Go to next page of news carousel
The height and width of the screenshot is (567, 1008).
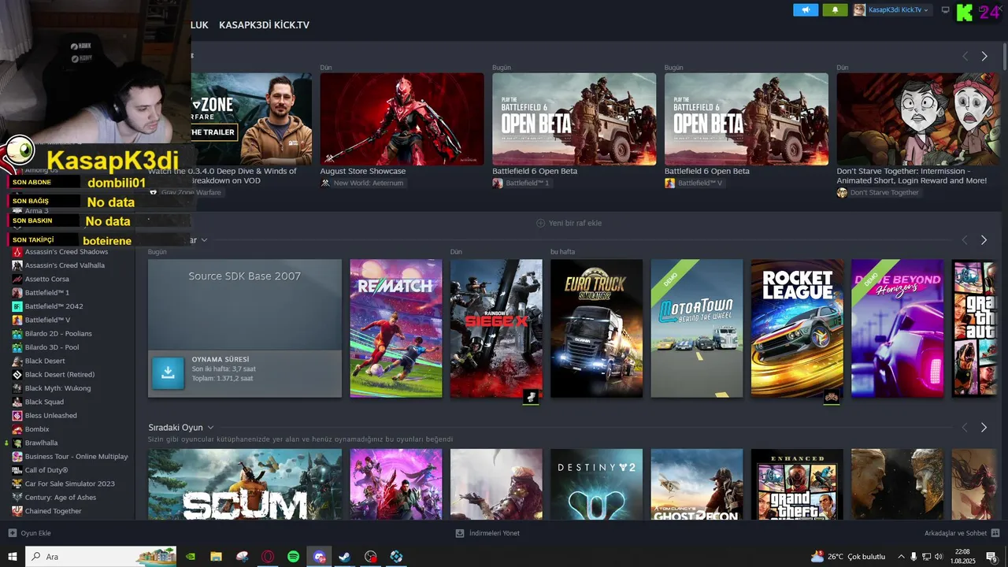click(x=984, y=57)
